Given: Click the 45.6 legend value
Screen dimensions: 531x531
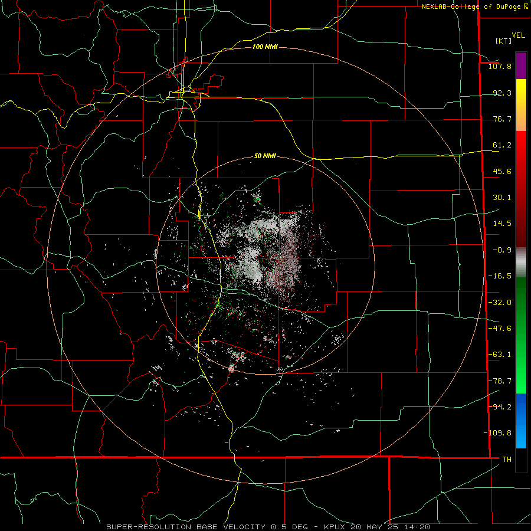Looking at the screenshot, I should pos(502,171).
